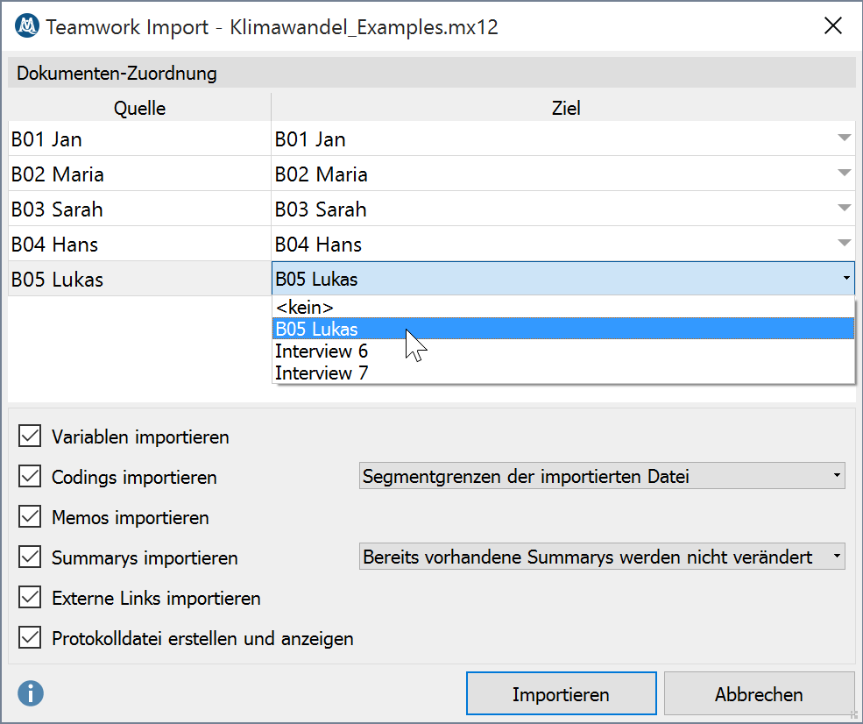
Task: Select source row B04 Hans
Action: point(140,244)
